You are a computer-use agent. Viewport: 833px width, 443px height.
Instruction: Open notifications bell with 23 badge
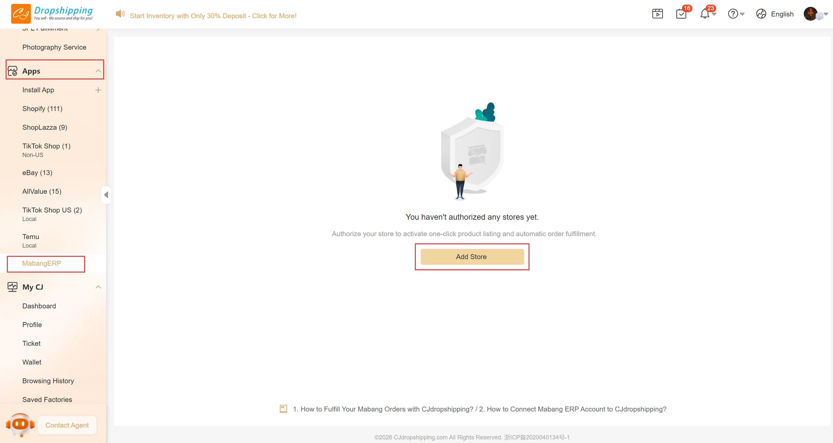tap(705, 14)
